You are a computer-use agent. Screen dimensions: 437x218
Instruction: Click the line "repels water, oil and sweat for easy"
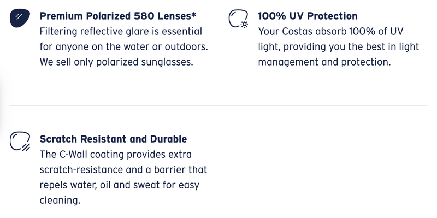coord(119,185)
